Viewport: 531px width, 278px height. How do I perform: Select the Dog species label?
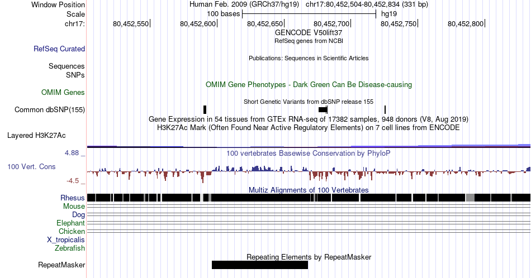tap(79, 215)
